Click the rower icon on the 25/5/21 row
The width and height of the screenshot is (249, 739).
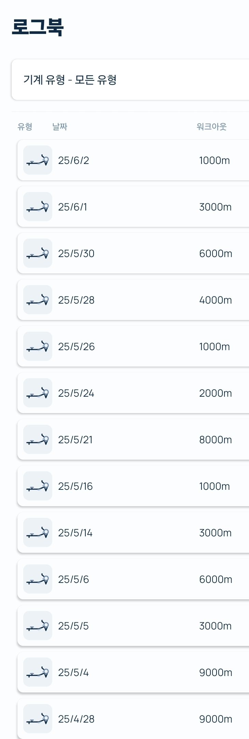(x=38, y=439)
